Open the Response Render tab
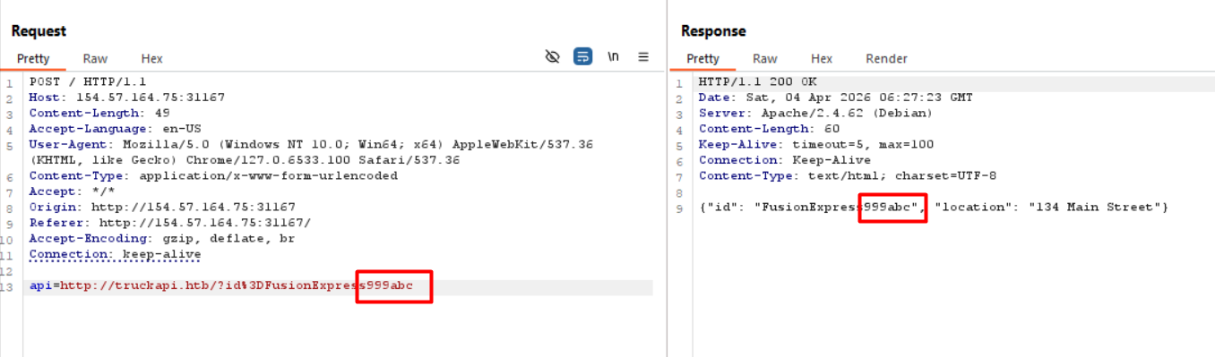The image size is (1215, 357). (886, 58)
